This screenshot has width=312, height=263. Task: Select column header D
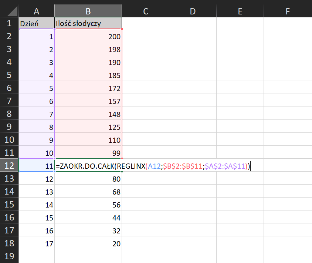(193, 11)
